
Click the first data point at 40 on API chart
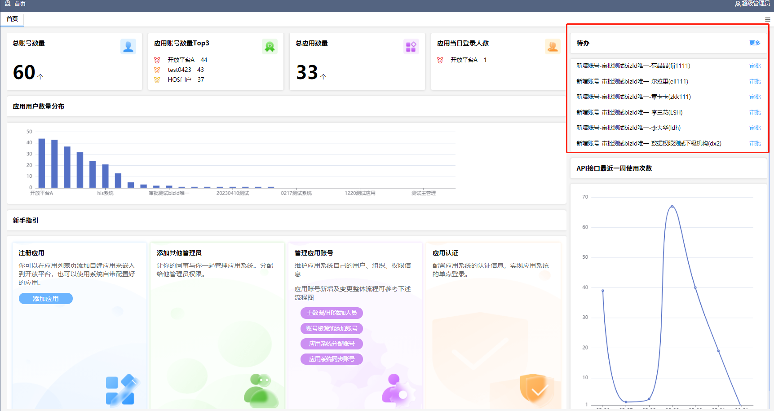click(603, 291)
